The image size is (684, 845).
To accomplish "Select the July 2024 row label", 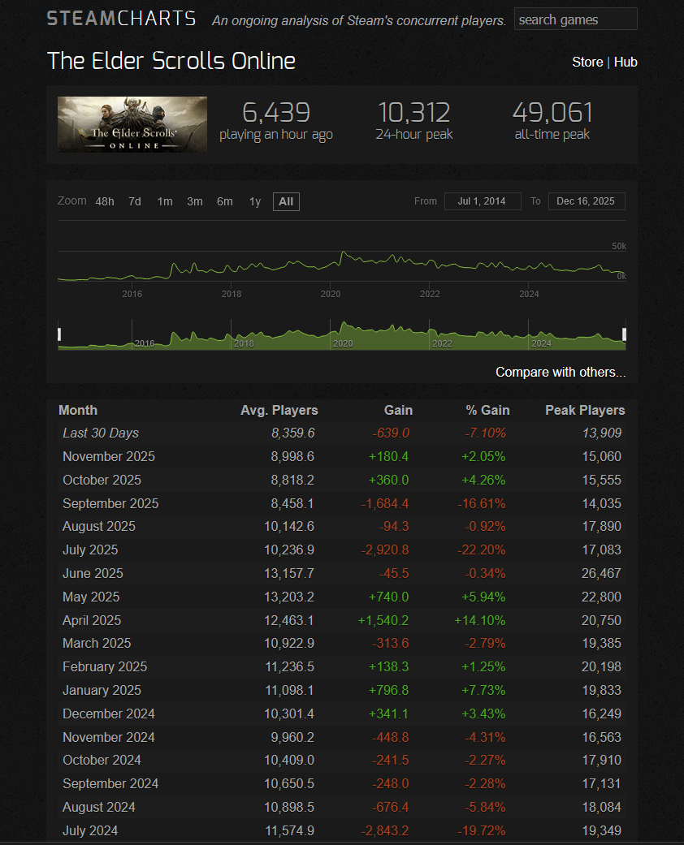I will coord(90,831).
